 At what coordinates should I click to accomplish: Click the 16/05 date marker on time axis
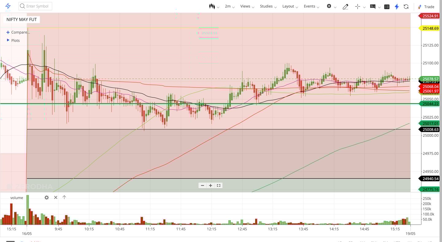[x=27, y=234]
